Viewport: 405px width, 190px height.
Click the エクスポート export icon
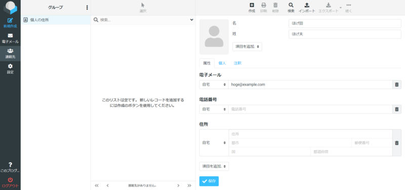tap(328, 8)
